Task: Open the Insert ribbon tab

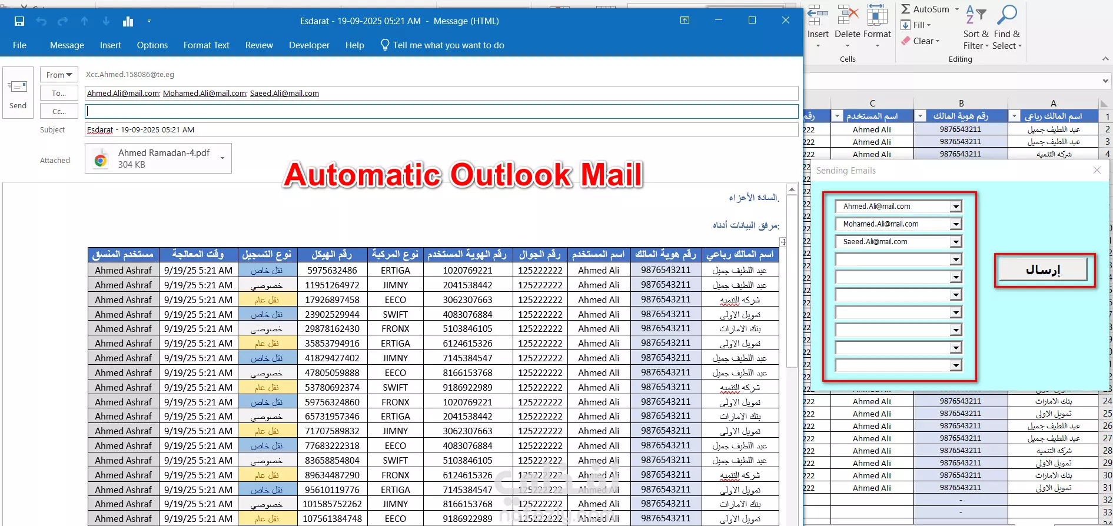Action: [111, 45]
